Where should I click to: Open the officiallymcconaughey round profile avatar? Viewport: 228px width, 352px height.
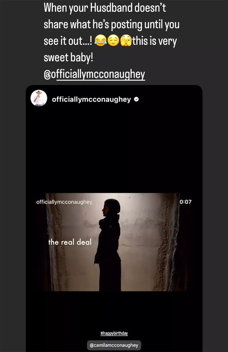point(39,98)
